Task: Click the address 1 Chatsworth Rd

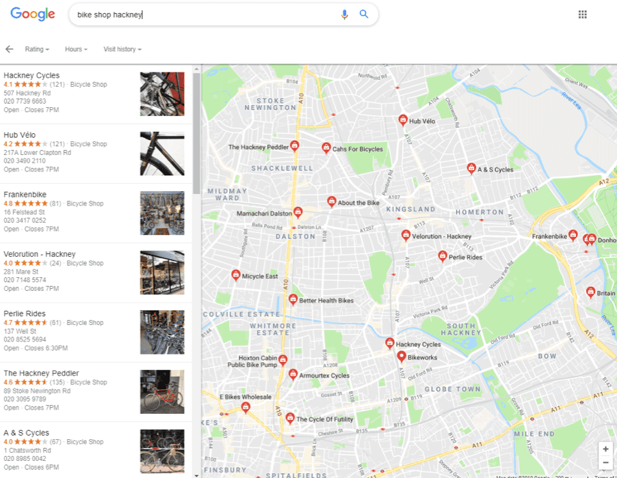Action: [27, 450]
